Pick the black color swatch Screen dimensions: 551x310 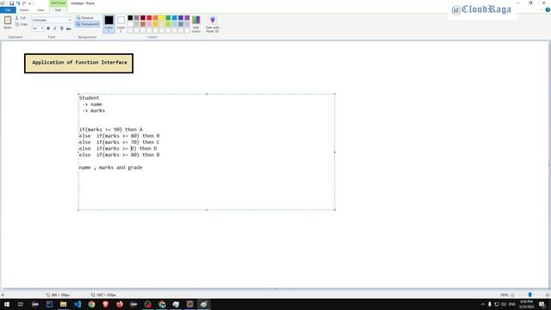[130, 18]
